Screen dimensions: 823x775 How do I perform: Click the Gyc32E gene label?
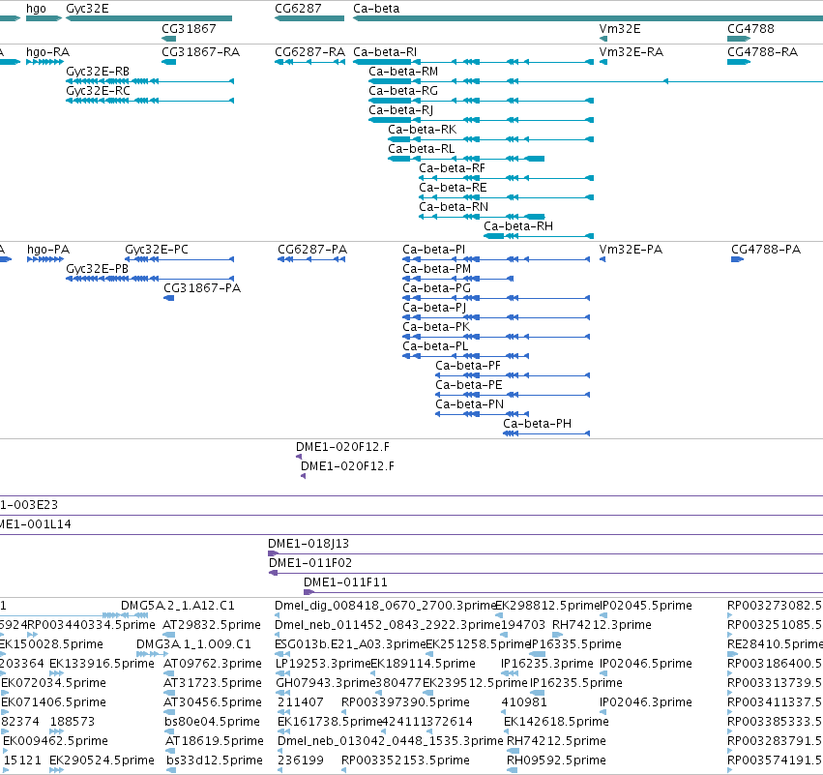87,9
